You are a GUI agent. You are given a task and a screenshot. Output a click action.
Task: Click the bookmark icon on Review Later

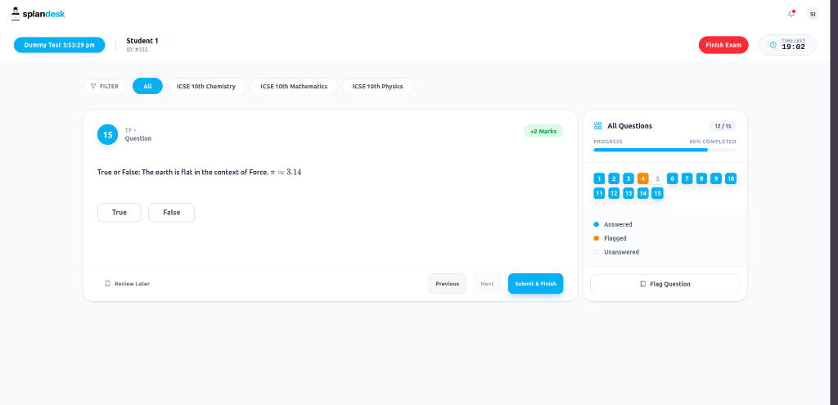tap(107, 284)
